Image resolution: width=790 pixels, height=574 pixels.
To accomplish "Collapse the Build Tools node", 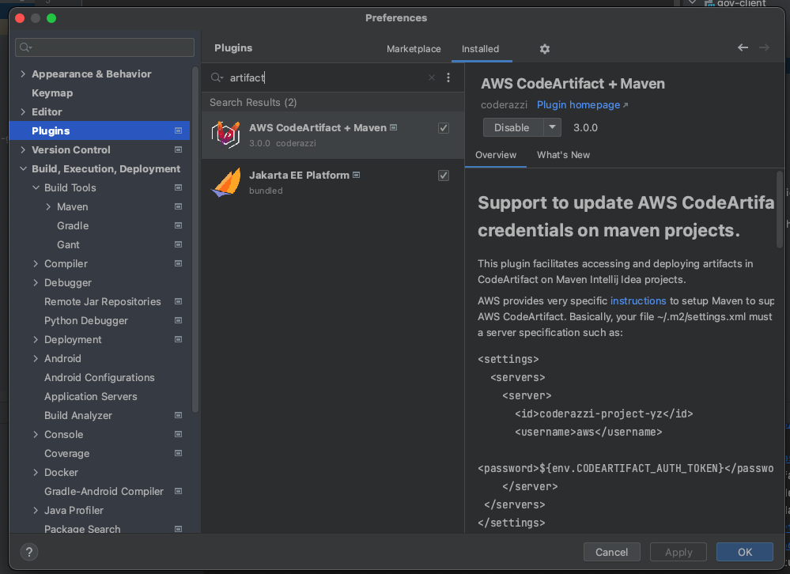I will point(36,188).
